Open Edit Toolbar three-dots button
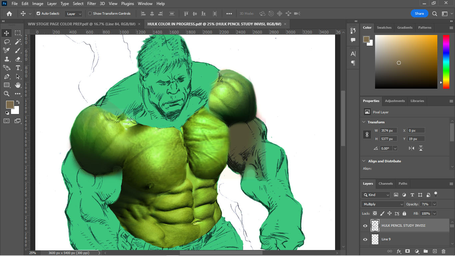This screenshot has width=455, height=256. coord(18,94)
